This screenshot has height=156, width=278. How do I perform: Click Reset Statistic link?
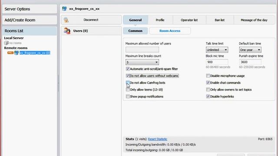click(x=157, y=139)
